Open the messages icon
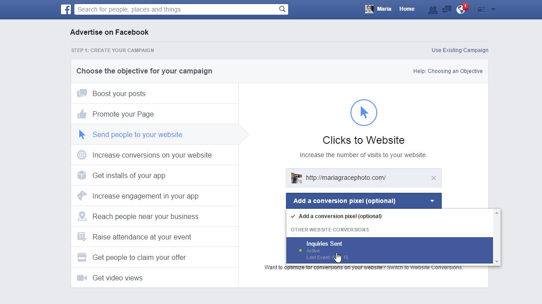 tap(447, 9)
